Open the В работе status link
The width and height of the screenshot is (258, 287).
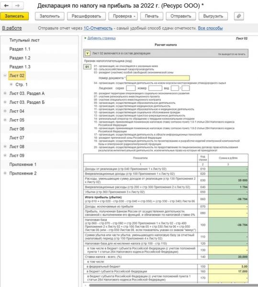click(x=12, y=28)
